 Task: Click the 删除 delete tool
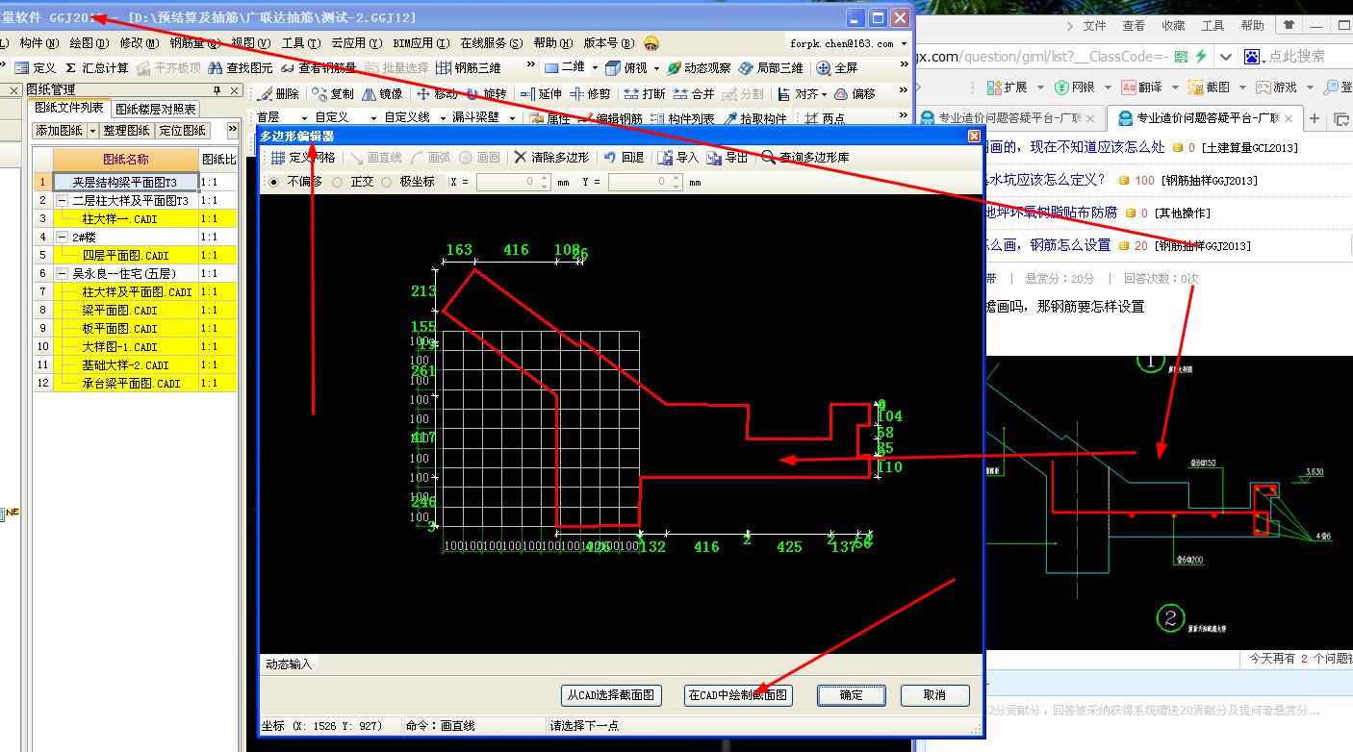[x=279, y=94]
